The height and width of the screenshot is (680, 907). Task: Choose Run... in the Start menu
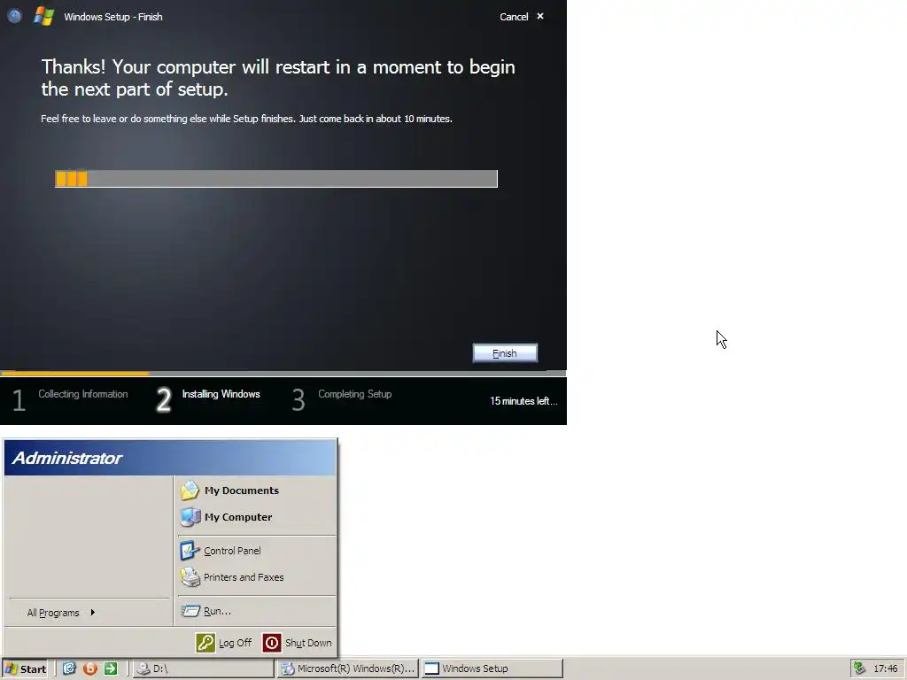254,611
